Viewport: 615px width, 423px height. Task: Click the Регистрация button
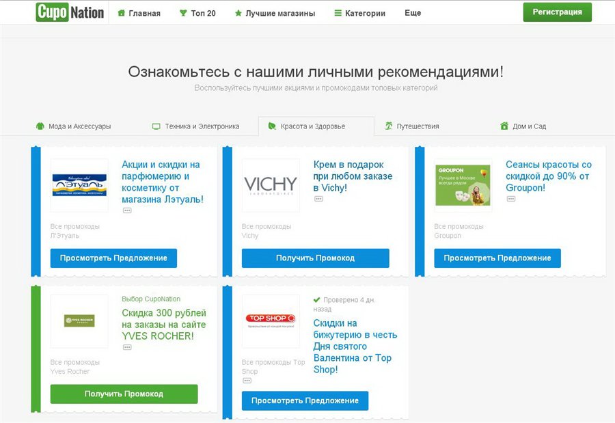[557, 12]
